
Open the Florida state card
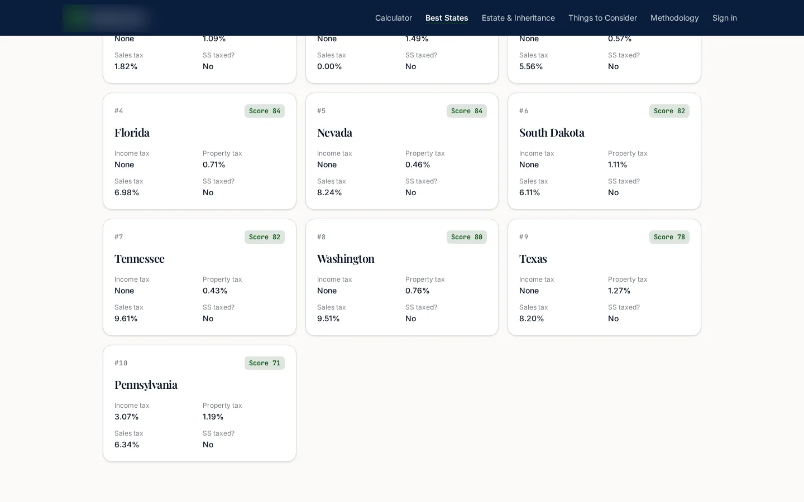[199, 151]
